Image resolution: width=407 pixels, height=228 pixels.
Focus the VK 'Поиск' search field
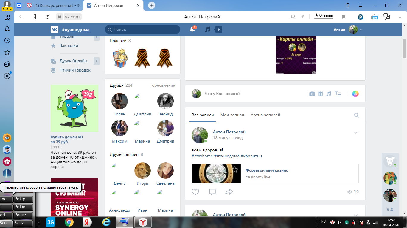coord(142,29)
